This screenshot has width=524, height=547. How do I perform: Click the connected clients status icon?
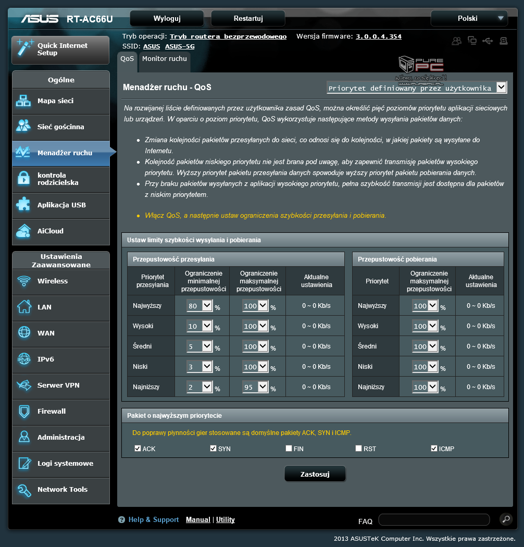click(456, 41)
